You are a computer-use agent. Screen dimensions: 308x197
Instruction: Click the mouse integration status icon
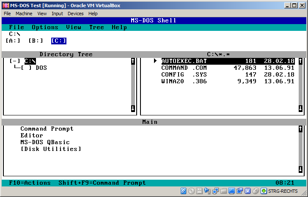[x=256, y=191]
